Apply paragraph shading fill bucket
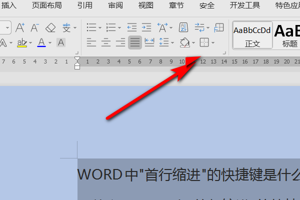This screenshot has width=300, height=200. click(185, 42)
